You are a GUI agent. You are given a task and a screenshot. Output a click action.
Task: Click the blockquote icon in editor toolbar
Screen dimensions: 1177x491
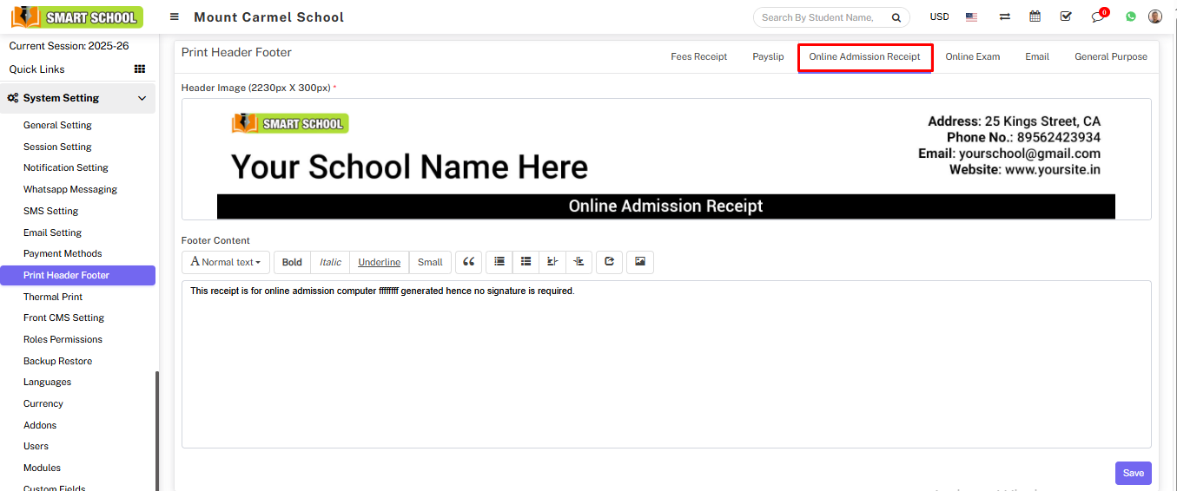[468, 262]
